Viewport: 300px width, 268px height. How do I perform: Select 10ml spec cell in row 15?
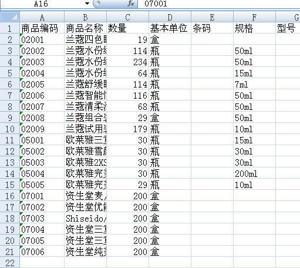click(x=254, y=185)
